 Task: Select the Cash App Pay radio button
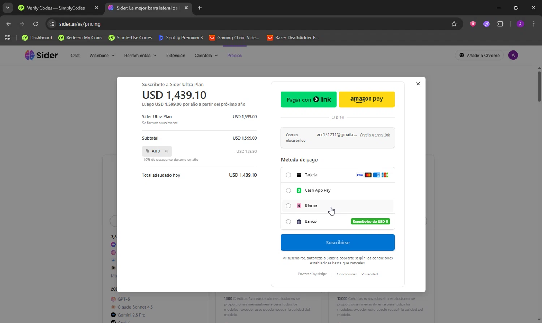click(x=288, y=190)
